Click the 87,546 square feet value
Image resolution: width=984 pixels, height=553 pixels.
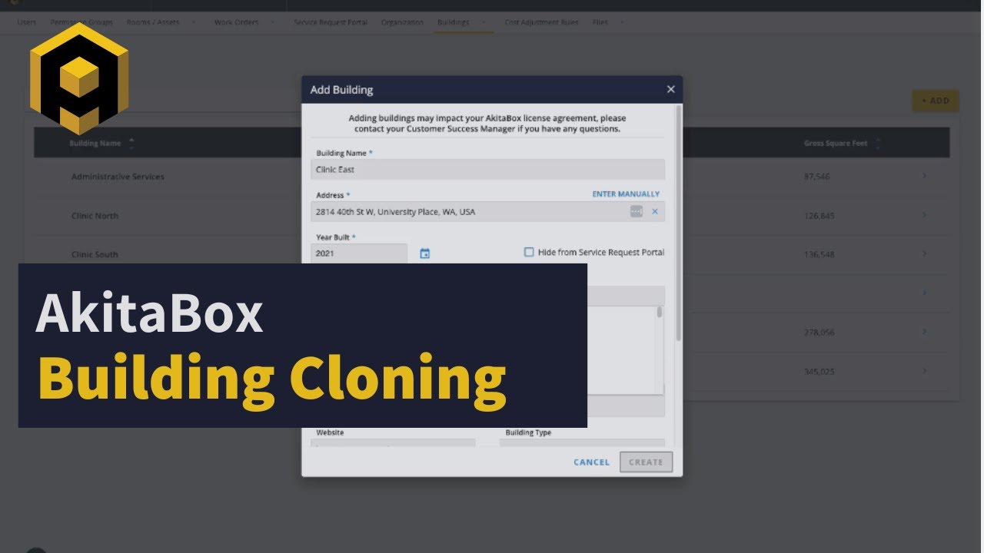point(817,177)
